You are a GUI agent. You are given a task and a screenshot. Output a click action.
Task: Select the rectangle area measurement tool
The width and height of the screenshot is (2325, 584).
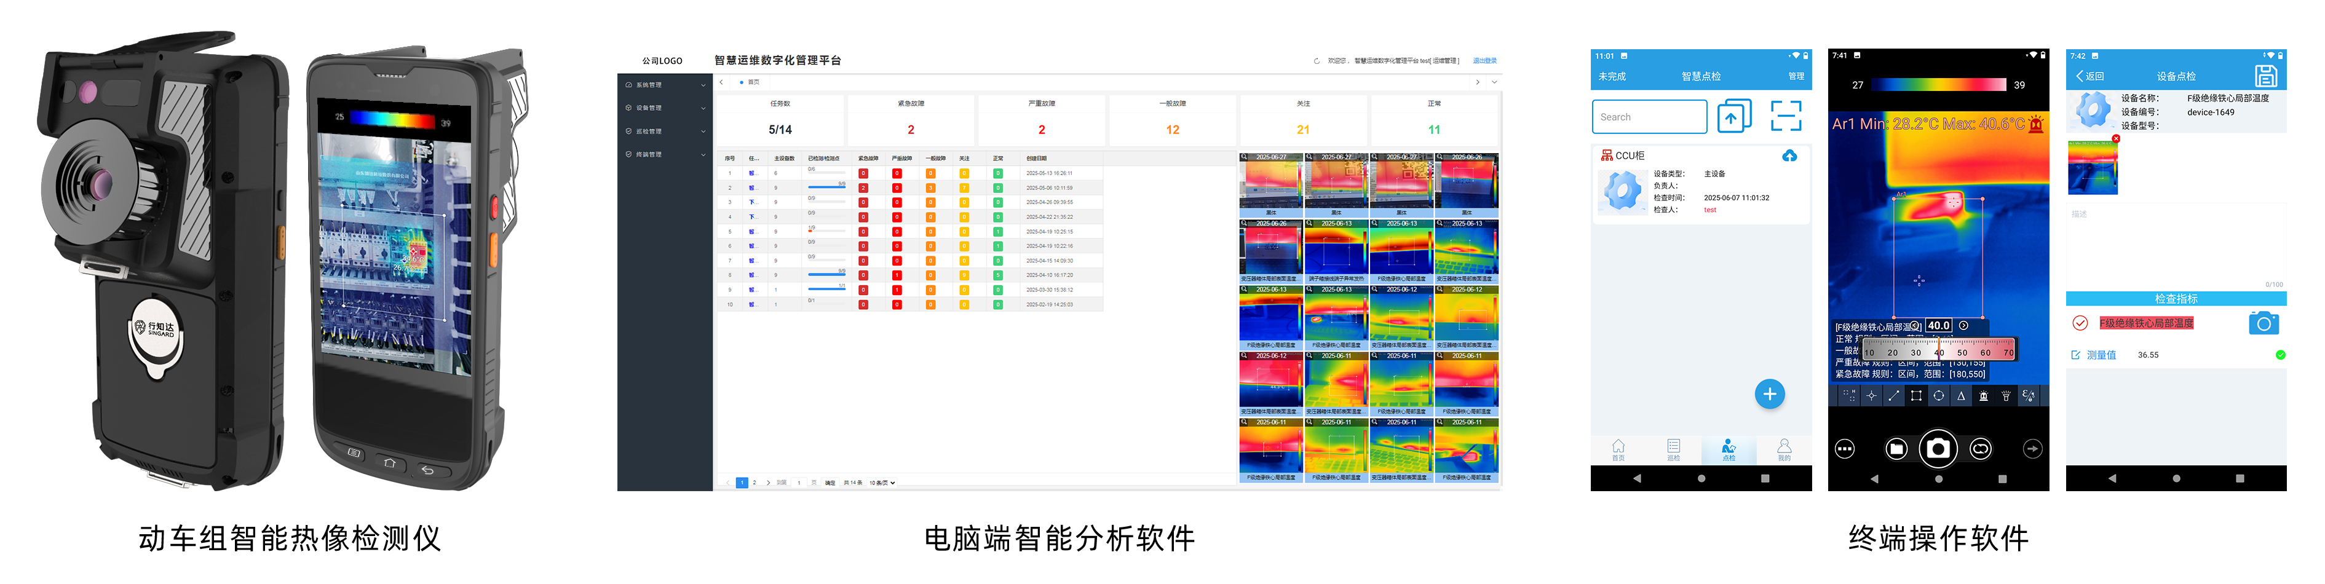(1915, 397)
